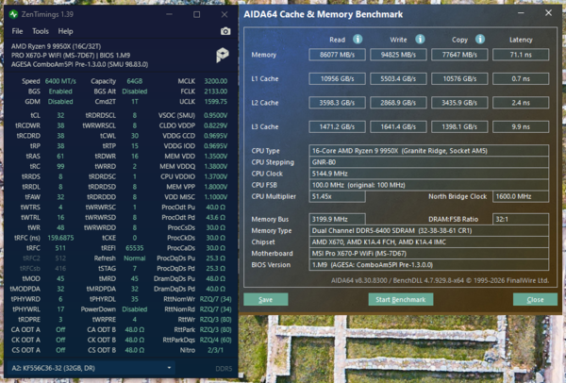Click the AGESA ComboAm5PI version line in ZenTimings
This screenshot has width=566, height=383.
[x=79, y=64]
